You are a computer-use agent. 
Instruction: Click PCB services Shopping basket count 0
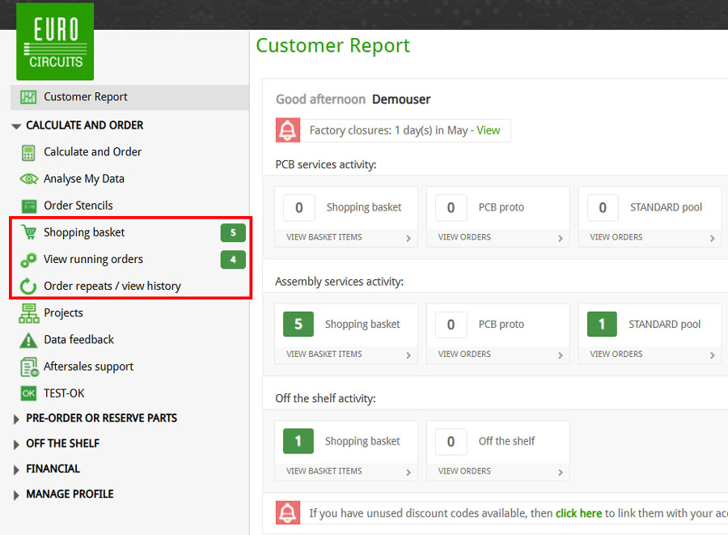(299, 207)
